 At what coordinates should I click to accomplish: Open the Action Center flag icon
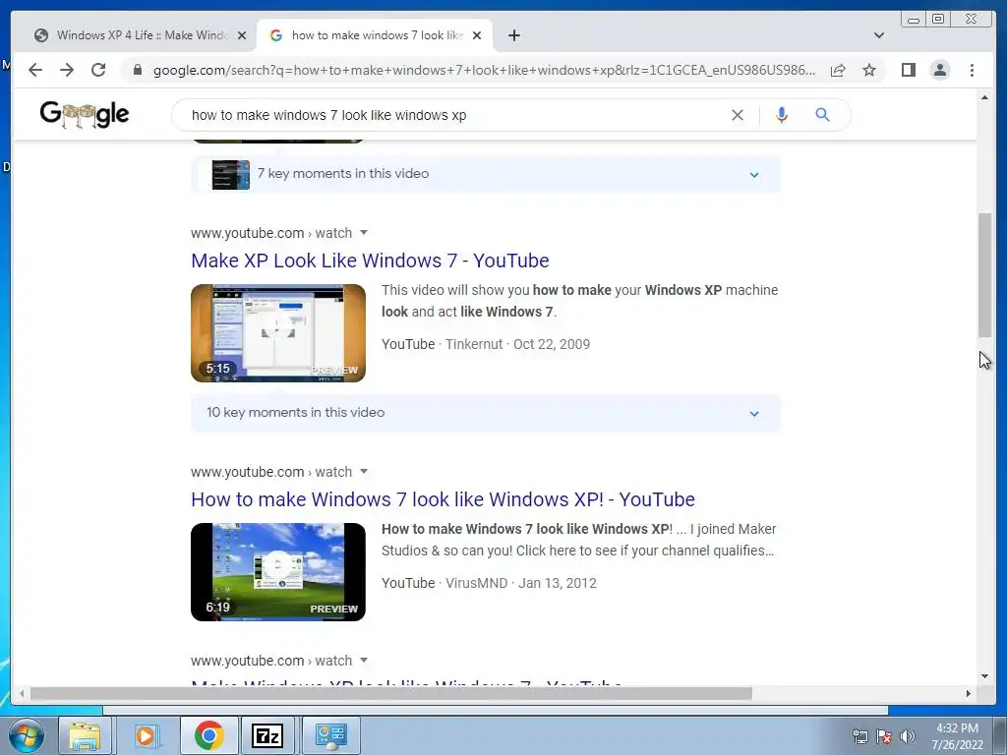click(x=884, y=736)
